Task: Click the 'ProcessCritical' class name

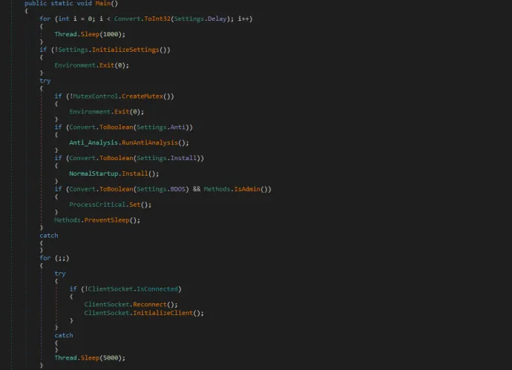Action: tap(97, 205)
